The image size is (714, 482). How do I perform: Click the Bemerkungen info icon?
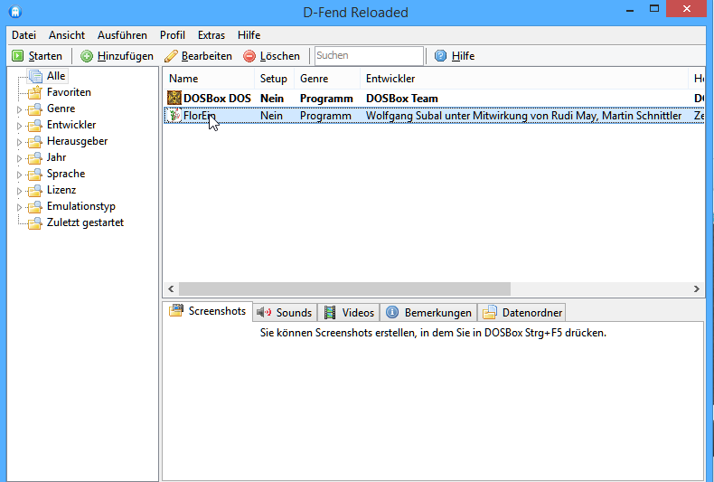pyautogui.click(x=392, y=312)
